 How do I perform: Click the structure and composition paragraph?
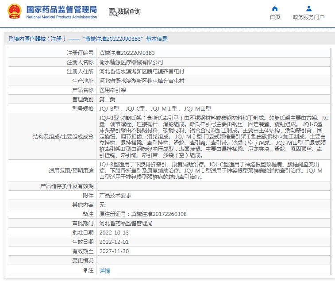(x=213, y=136)
